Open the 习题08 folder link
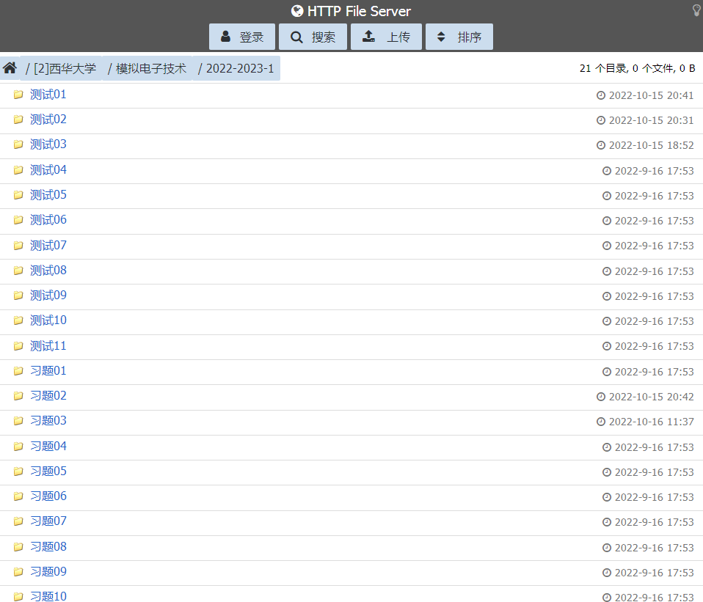 [48, 547]
